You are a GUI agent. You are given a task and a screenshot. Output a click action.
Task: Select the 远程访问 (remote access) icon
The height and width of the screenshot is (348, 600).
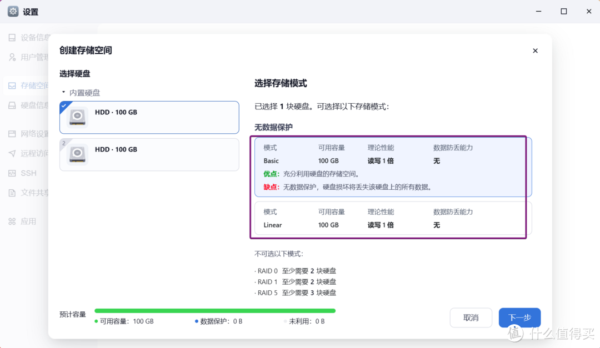(x=12, y=153)
